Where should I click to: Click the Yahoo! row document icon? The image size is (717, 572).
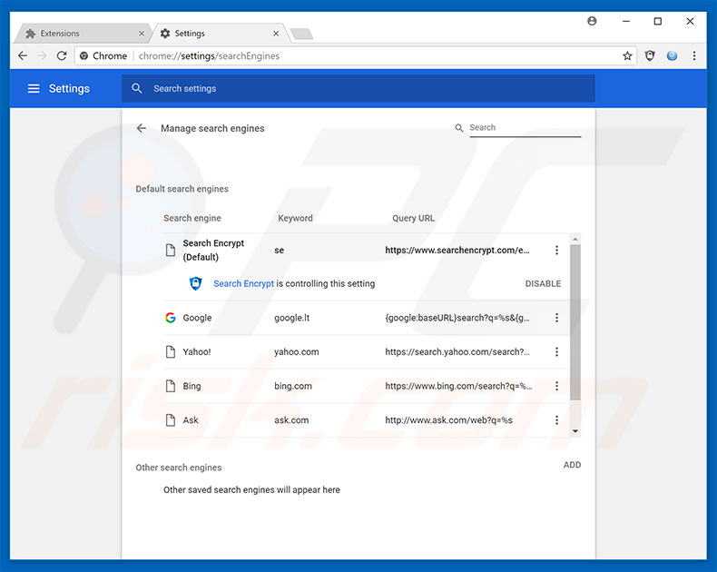point(171,352)
